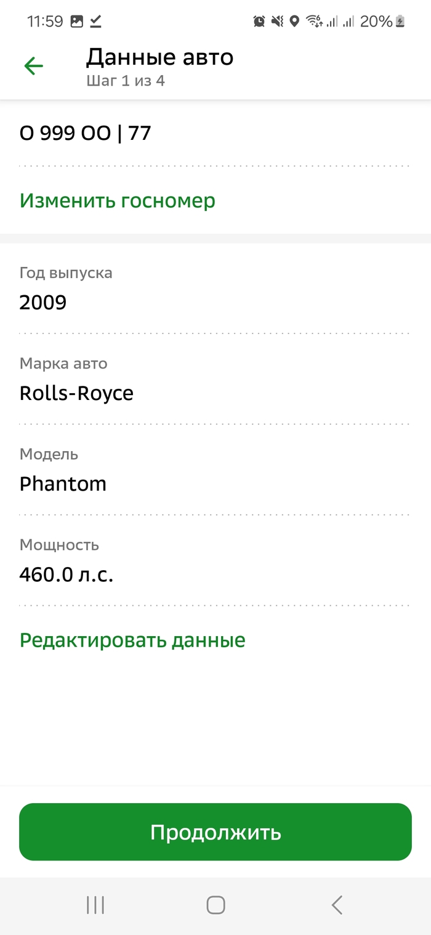
Task: Open Android recent apps button
Action: [x=95, y=905]
